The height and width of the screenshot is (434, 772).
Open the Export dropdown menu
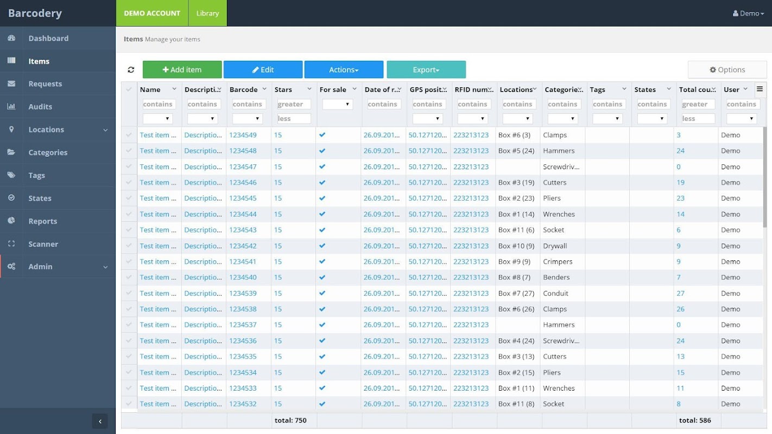(426, 69)
